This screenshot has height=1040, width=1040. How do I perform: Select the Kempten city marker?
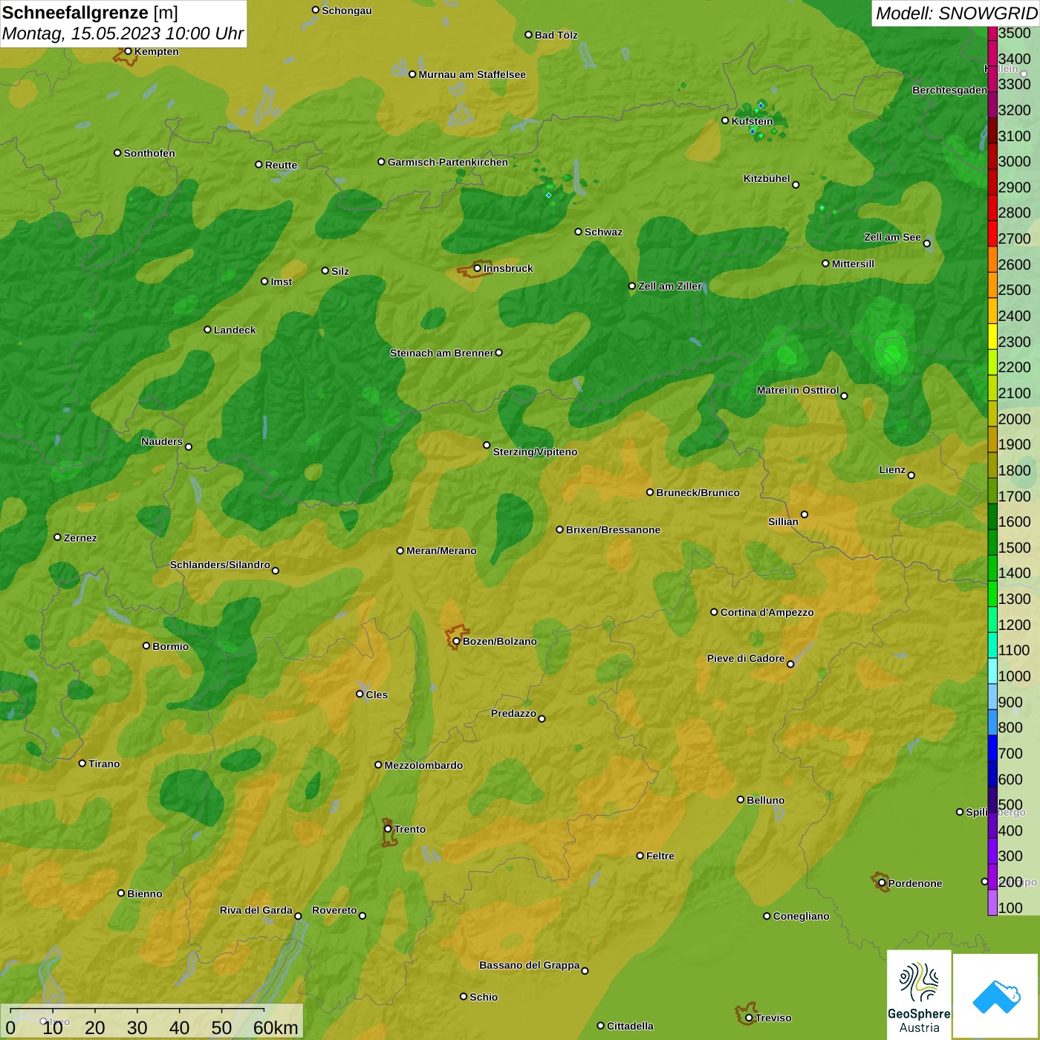(x=128, y=52)
